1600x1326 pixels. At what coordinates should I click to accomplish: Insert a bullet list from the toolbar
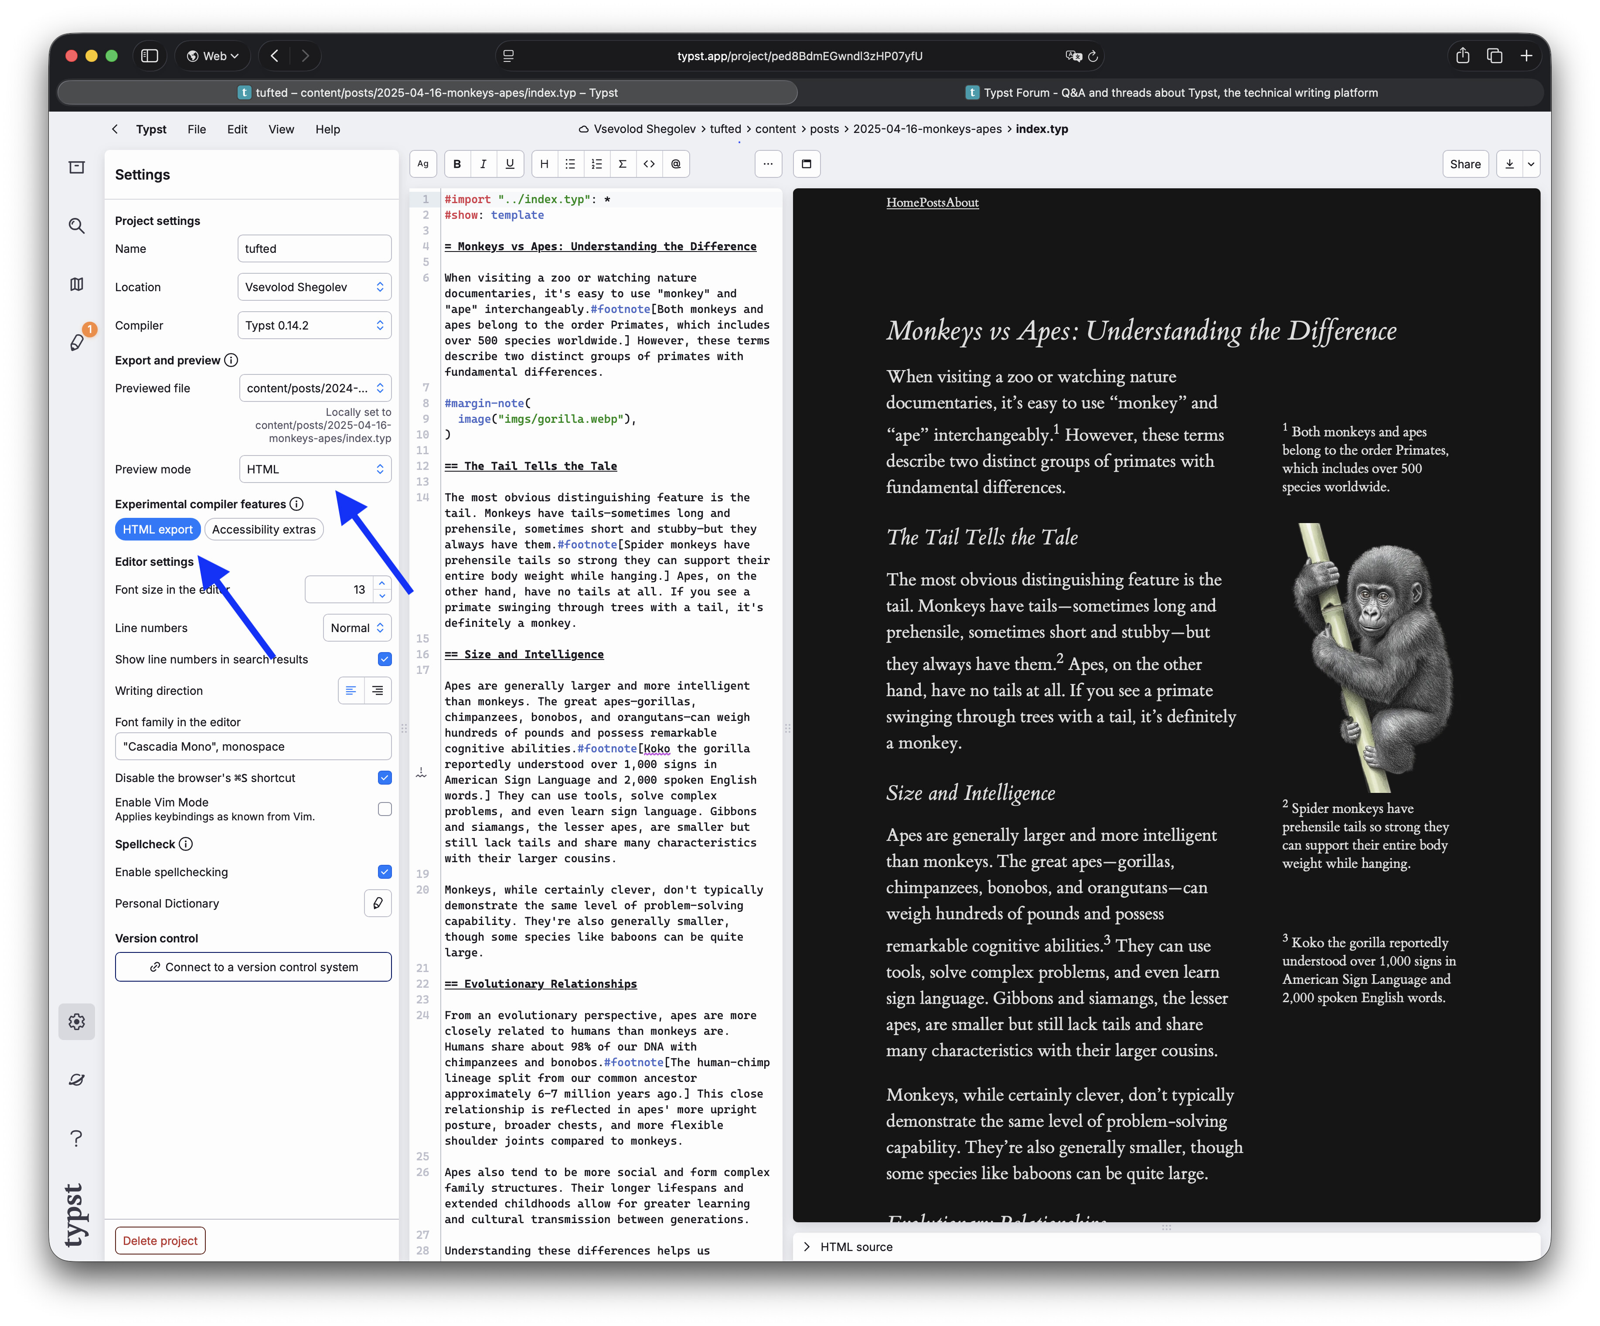[x=570, y=164]
